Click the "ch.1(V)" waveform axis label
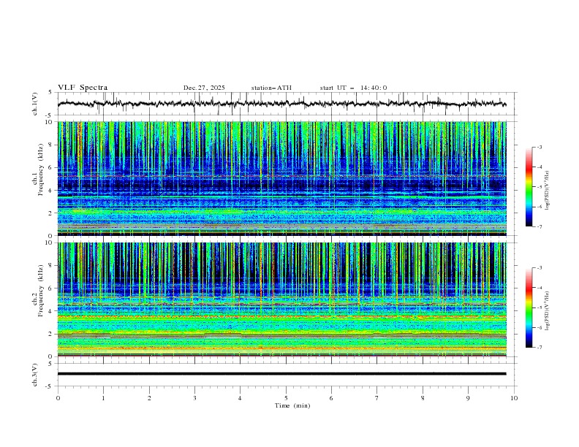 [x=35, y=104]
